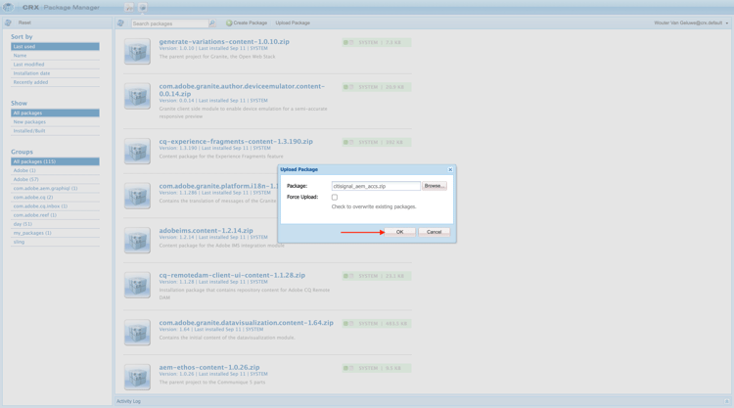Click datavisualization package cube icon
Screen dimensions: 734x408
[137, 333]
